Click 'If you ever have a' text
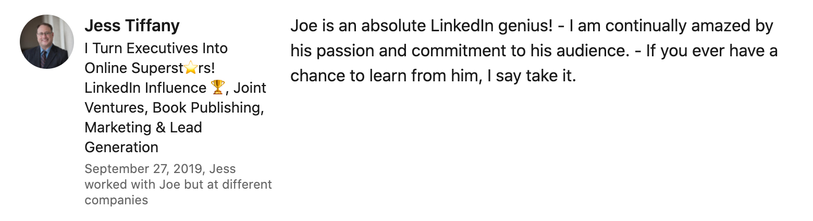The image size is (813, 221). tap(712, 51)
